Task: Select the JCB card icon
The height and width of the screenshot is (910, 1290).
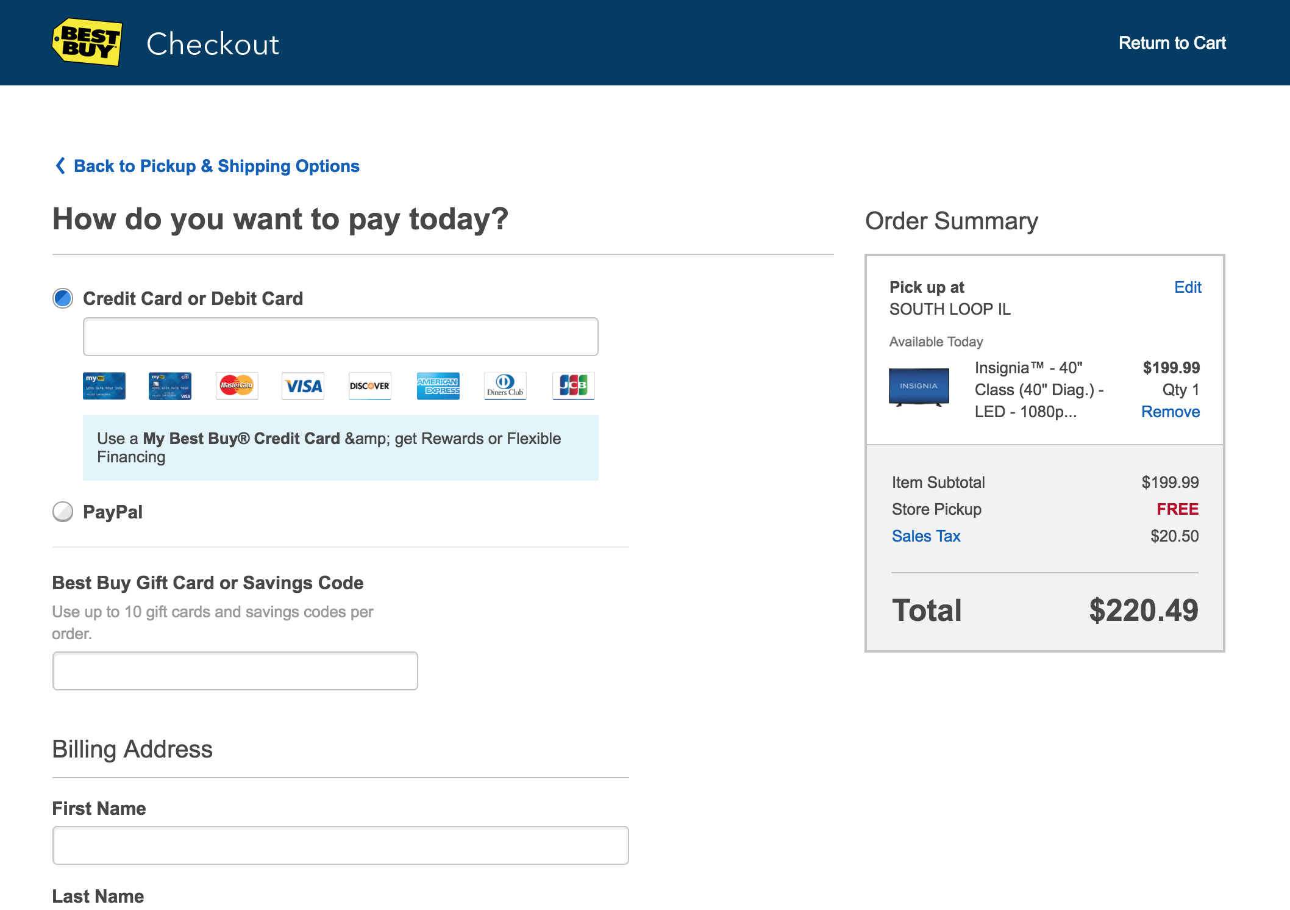Action: point(572,385)
